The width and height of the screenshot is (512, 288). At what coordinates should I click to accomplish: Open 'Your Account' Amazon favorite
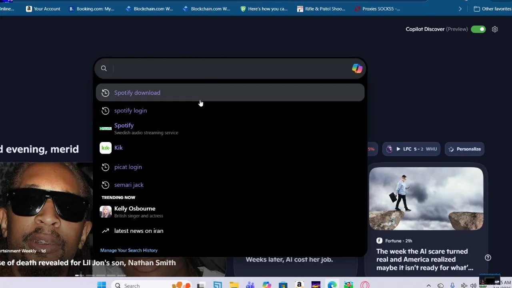point(43,9)
